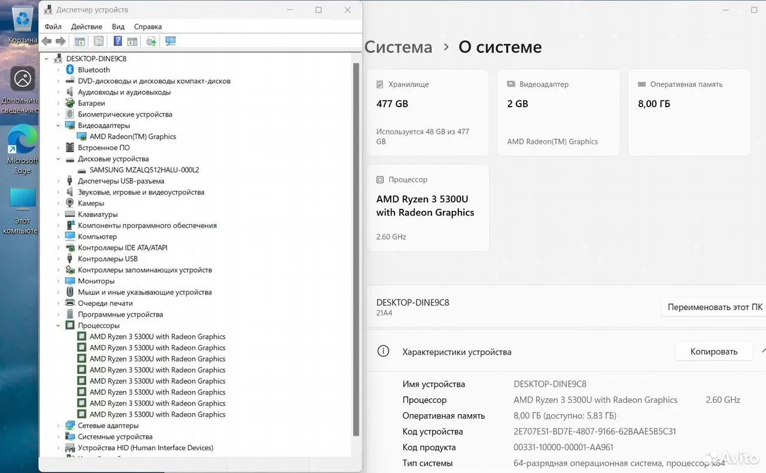Select the Bluetooth category icon
Screen dimensions: 766x473
coord(70,70)
